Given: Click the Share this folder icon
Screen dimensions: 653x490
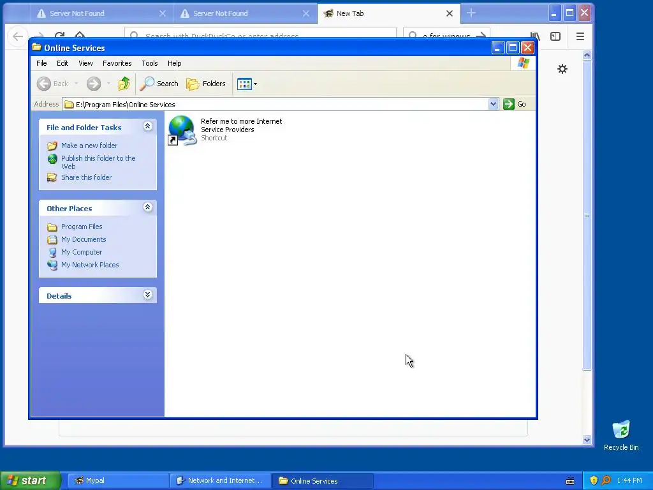Looking at the screenshot, I should point(52,177).
